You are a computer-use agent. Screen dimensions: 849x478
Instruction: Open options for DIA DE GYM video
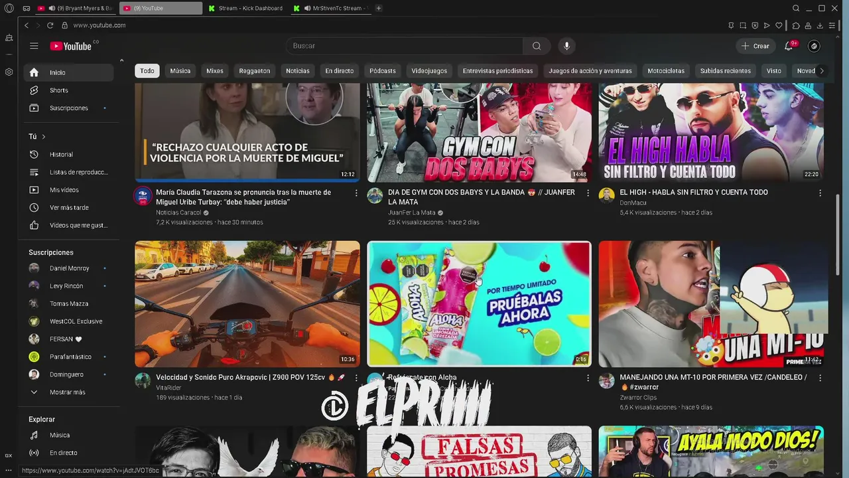[588, 193]
